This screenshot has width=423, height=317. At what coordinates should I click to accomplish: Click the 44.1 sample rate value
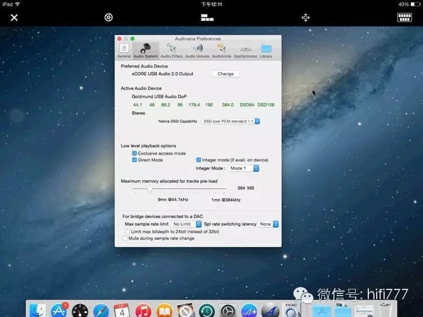click(138, 105)
